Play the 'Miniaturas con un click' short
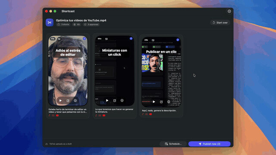 107,100
